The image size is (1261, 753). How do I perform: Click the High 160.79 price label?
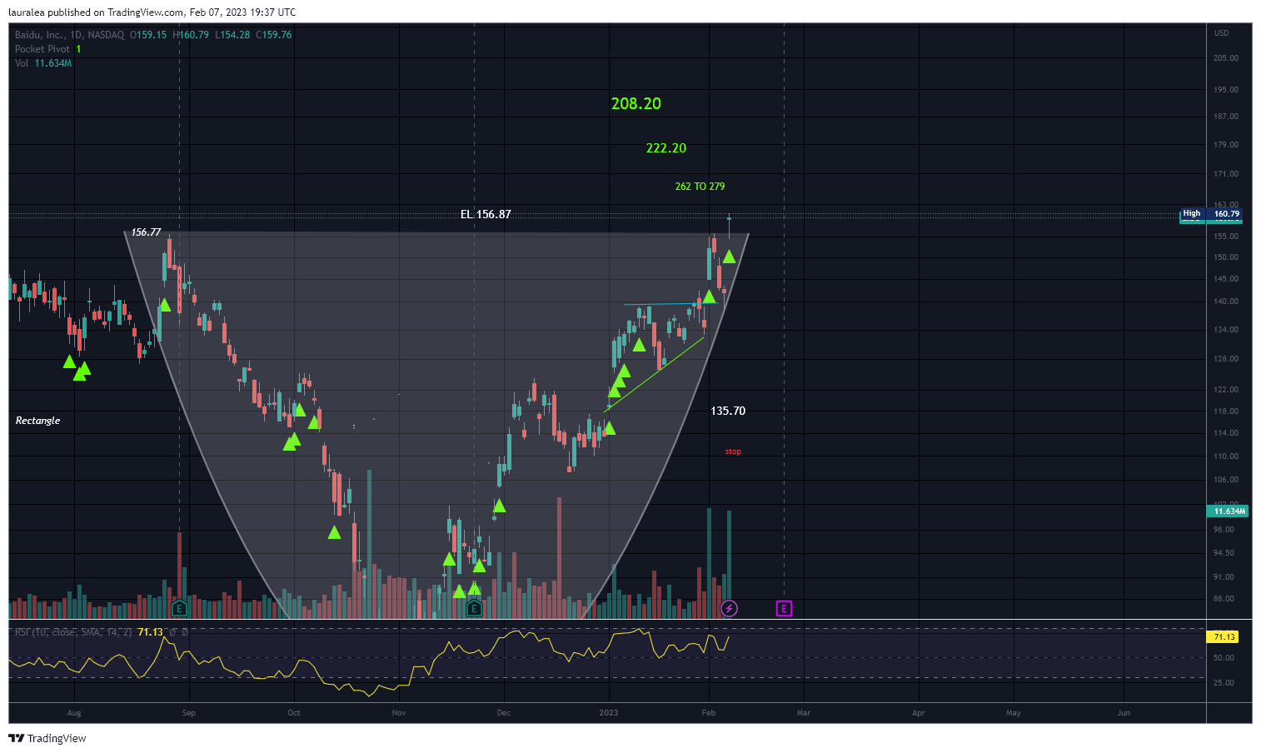click(1212, 214)
